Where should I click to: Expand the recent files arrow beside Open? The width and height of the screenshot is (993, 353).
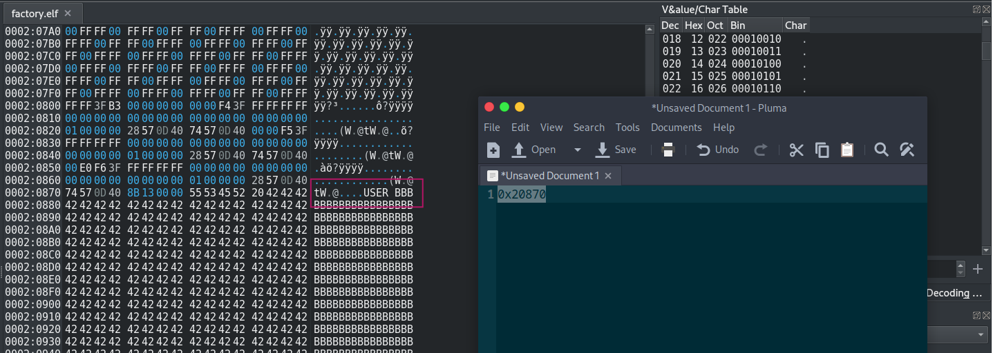tap(577, 150)
